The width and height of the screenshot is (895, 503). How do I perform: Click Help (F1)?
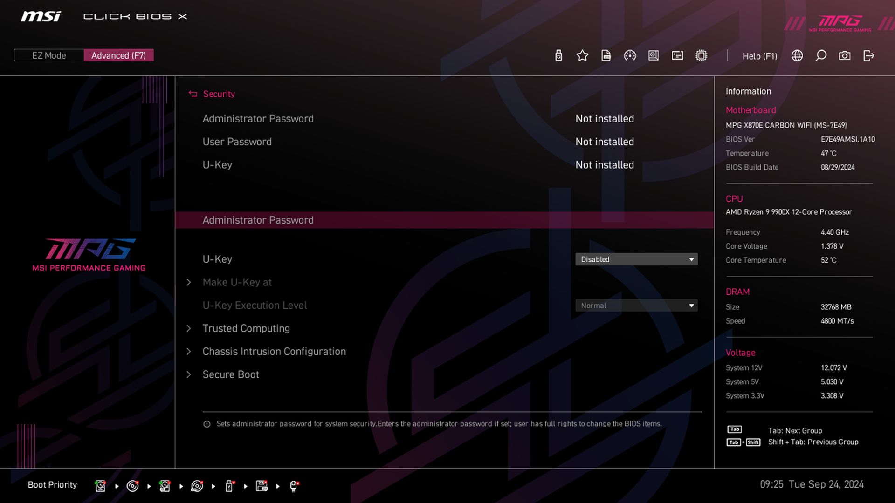click(759, 56)
